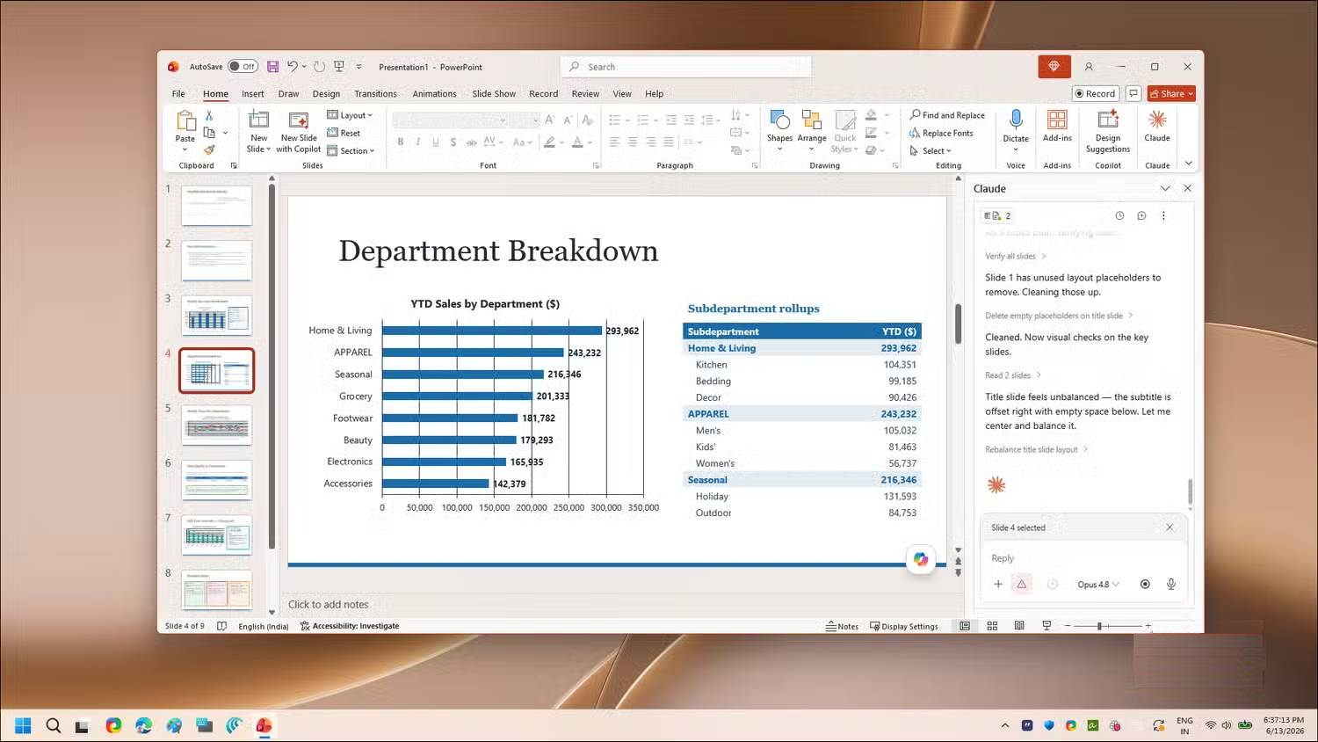Click the slide editor vertical scrollbar
This screenshot has height=742, width=1318.
(x=958, y=324)
